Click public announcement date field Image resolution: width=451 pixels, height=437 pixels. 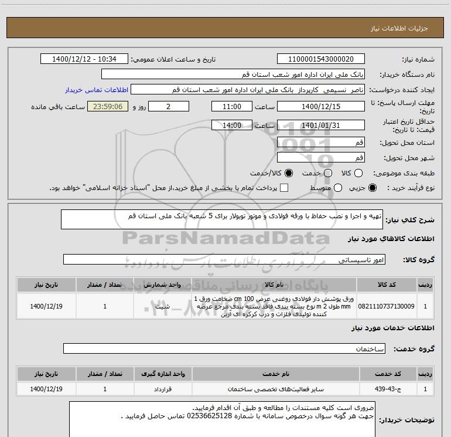[84, 59]
